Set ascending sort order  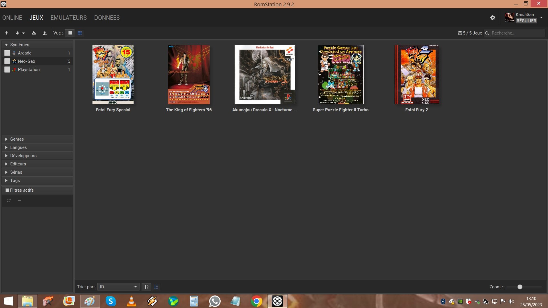(x=146, y=287)
